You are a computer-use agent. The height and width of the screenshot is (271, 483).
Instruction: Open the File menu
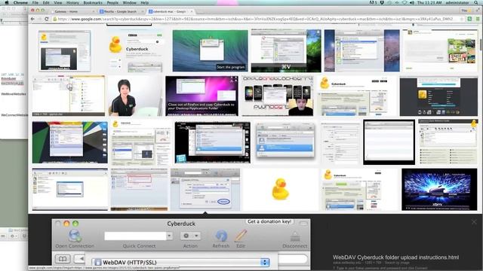[x=35, y=2]
